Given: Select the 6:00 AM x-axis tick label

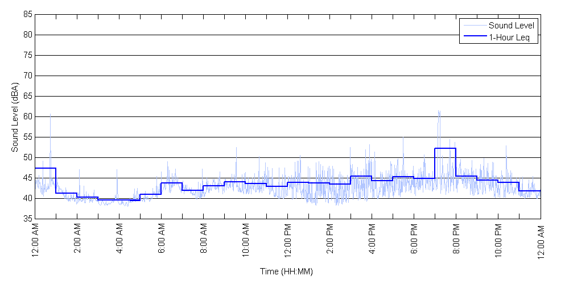Looking at the screenshot, I should (162, 240).
